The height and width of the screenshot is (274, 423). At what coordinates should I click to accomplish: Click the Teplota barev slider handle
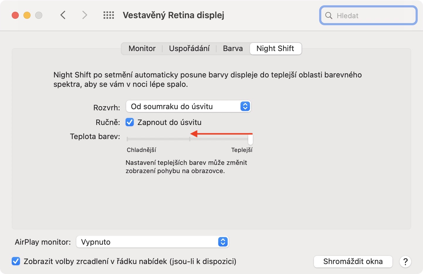250,139
